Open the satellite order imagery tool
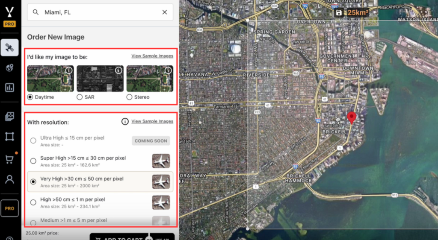The width and height of the screenshot is (438, 240). [9, 48]
